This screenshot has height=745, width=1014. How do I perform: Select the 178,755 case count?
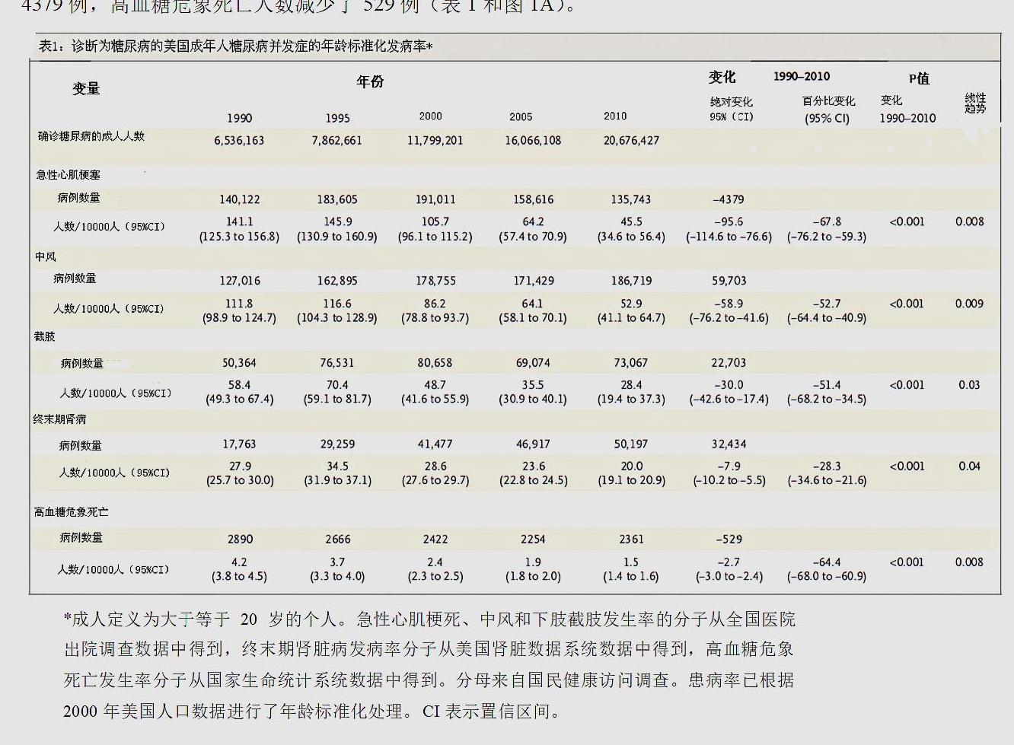(435, 281)
